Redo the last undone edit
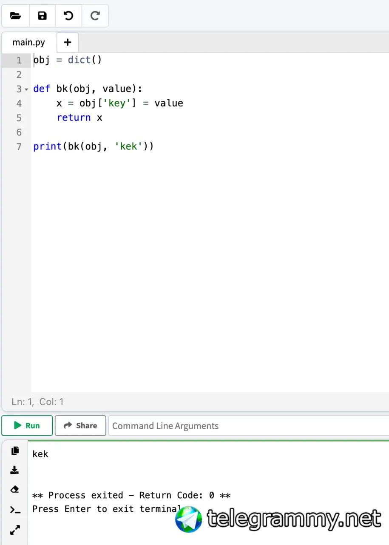Viewport: 389px width, 545px height. coord(95,16)
